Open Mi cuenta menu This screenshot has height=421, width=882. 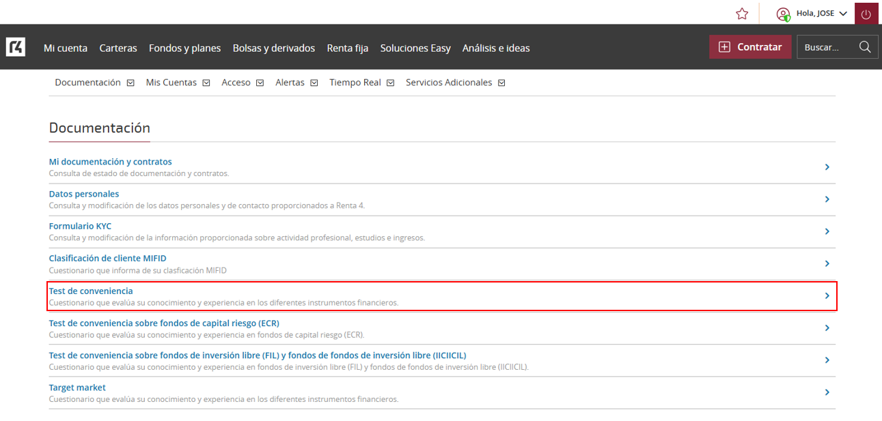[x=66, y=48]
